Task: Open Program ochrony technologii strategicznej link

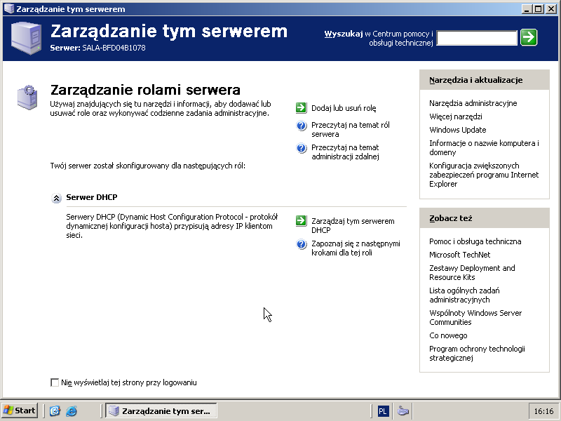Action: (x=477, y=354)
